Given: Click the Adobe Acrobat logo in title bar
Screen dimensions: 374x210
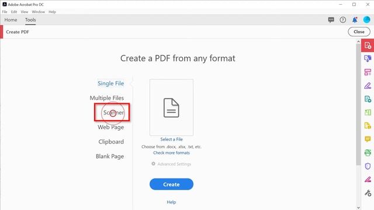Looking at the screenshot, I should pos(5,4).
